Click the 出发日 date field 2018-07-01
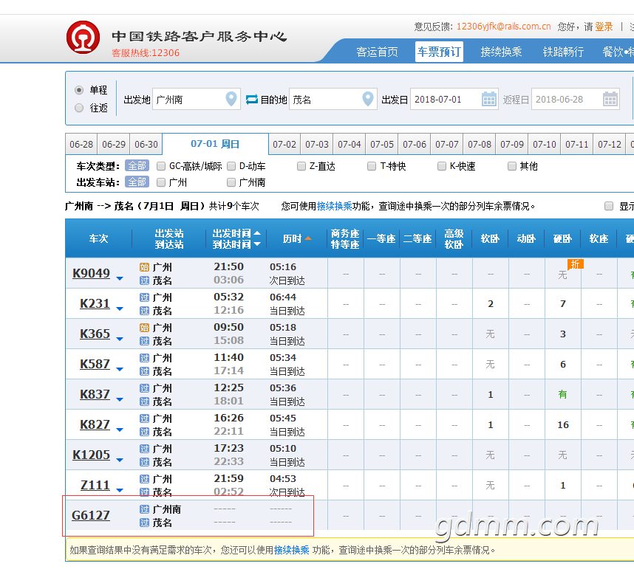The width and height of the screenshot is (634, 572). (454, 99)
